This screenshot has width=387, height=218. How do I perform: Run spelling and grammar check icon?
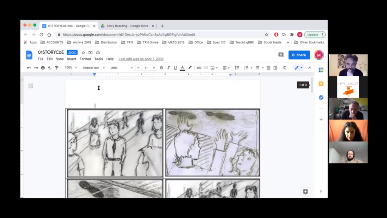pyautogui.click(x=50, y=68)
